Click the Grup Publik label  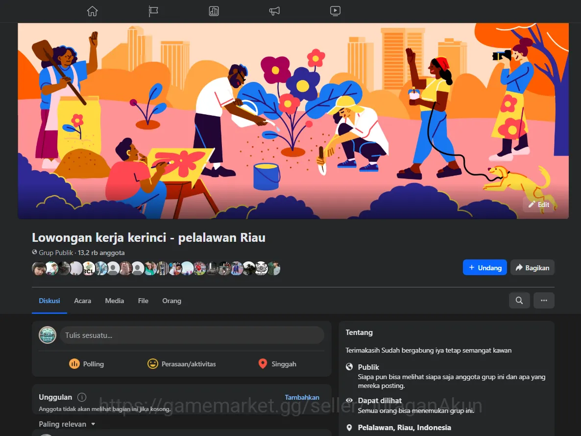pos(56,253)
